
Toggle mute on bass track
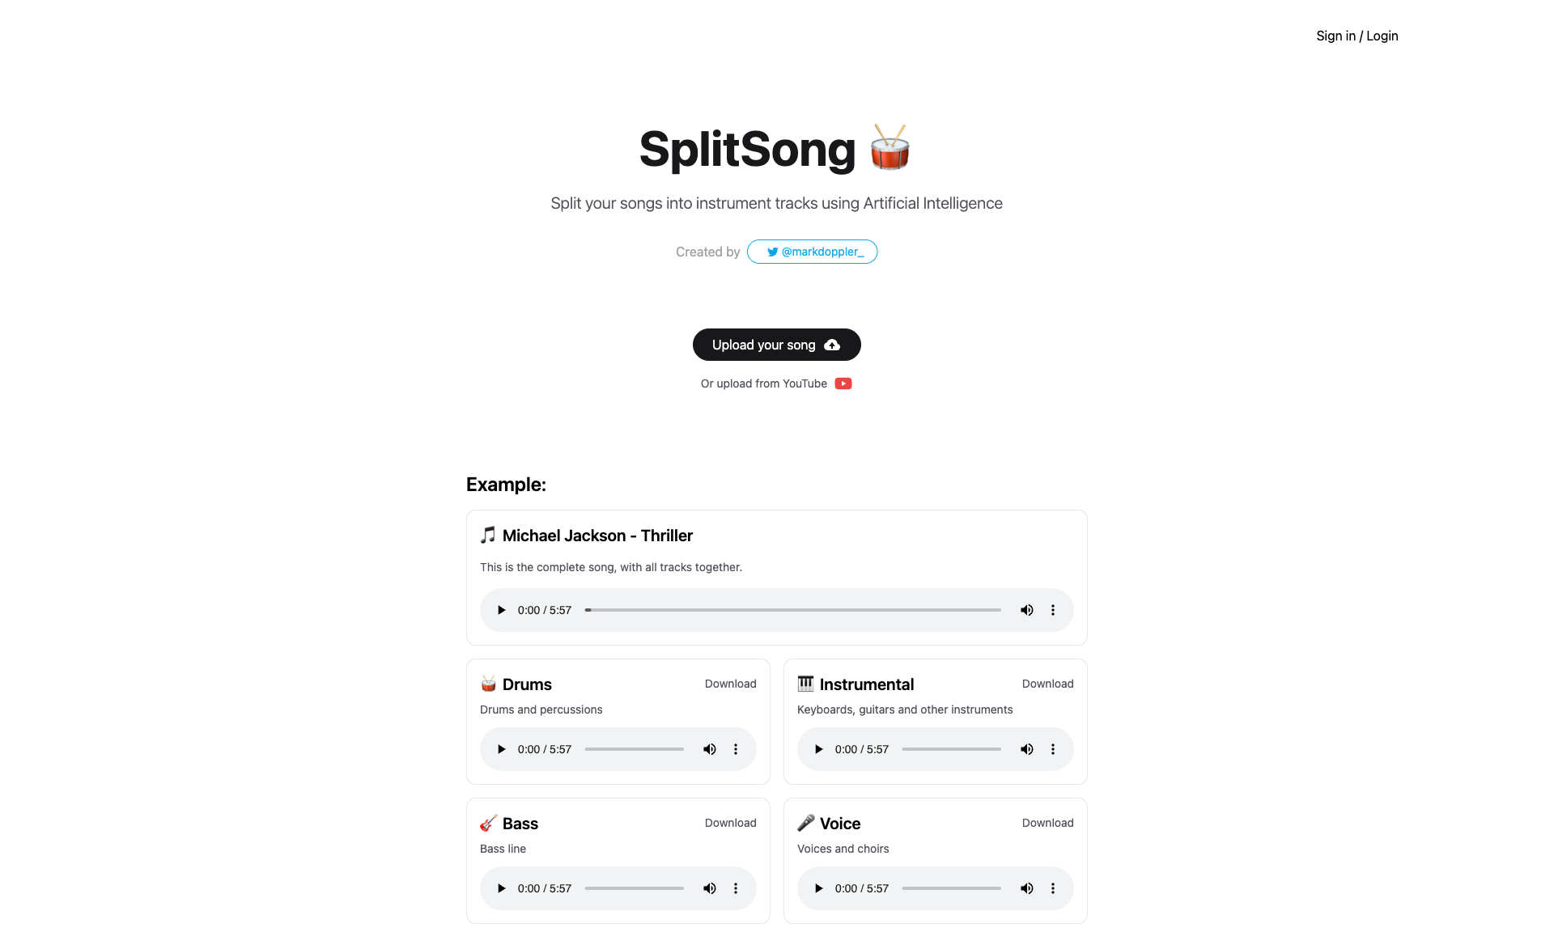tap(709, 888)
